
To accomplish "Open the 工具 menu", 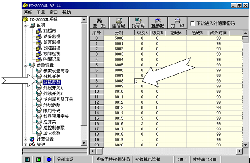I will 41,12.
